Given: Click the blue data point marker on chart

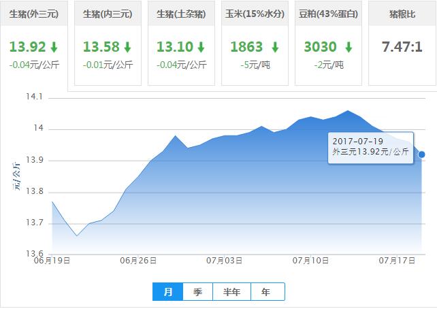Looking at the screenshot, I should click(422, 154).
